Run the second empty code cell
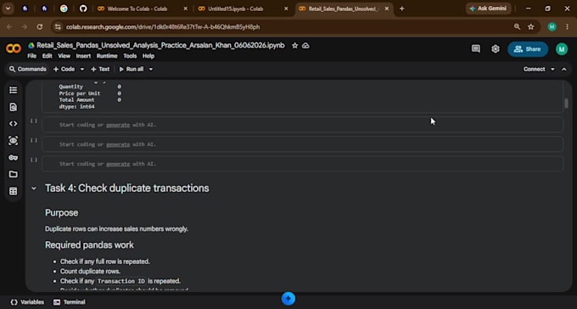 pyautogui.click(x=34, y=140)
